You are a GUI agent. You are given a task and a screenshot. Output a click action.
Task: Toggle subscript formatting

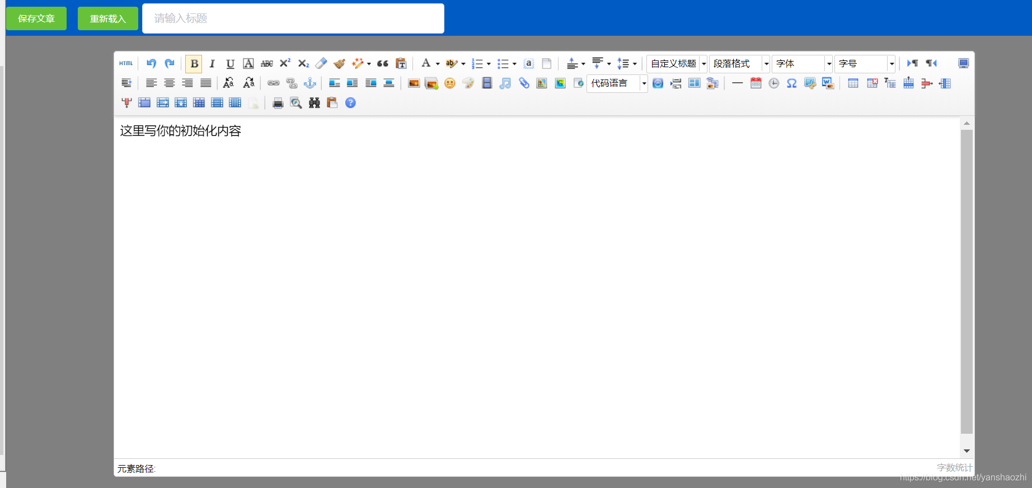303,63
